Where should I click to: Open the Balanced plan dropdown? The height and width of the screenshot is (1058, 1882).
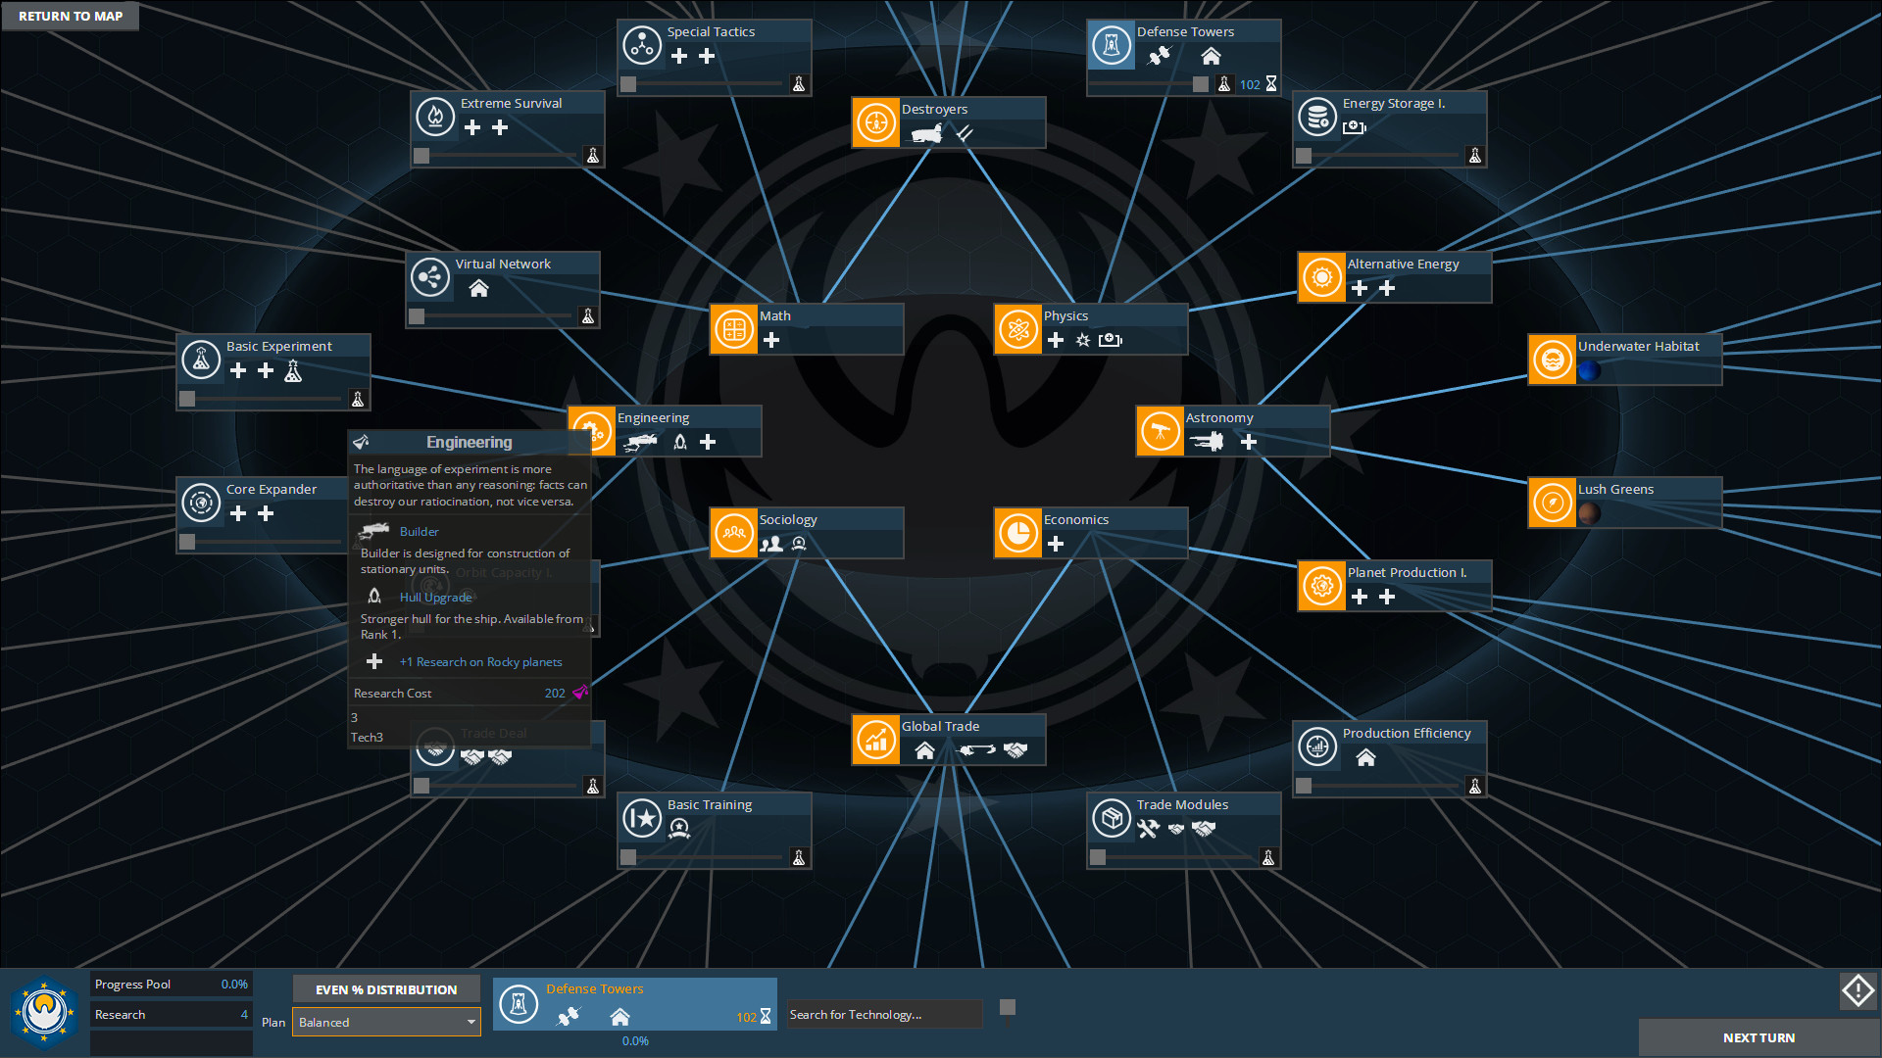[x=386, y=1022]
